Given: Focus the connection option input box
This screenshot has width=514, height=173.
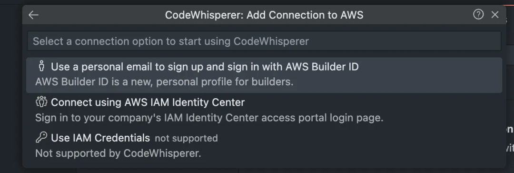Looking at the screenshot, I should [264, 41].
